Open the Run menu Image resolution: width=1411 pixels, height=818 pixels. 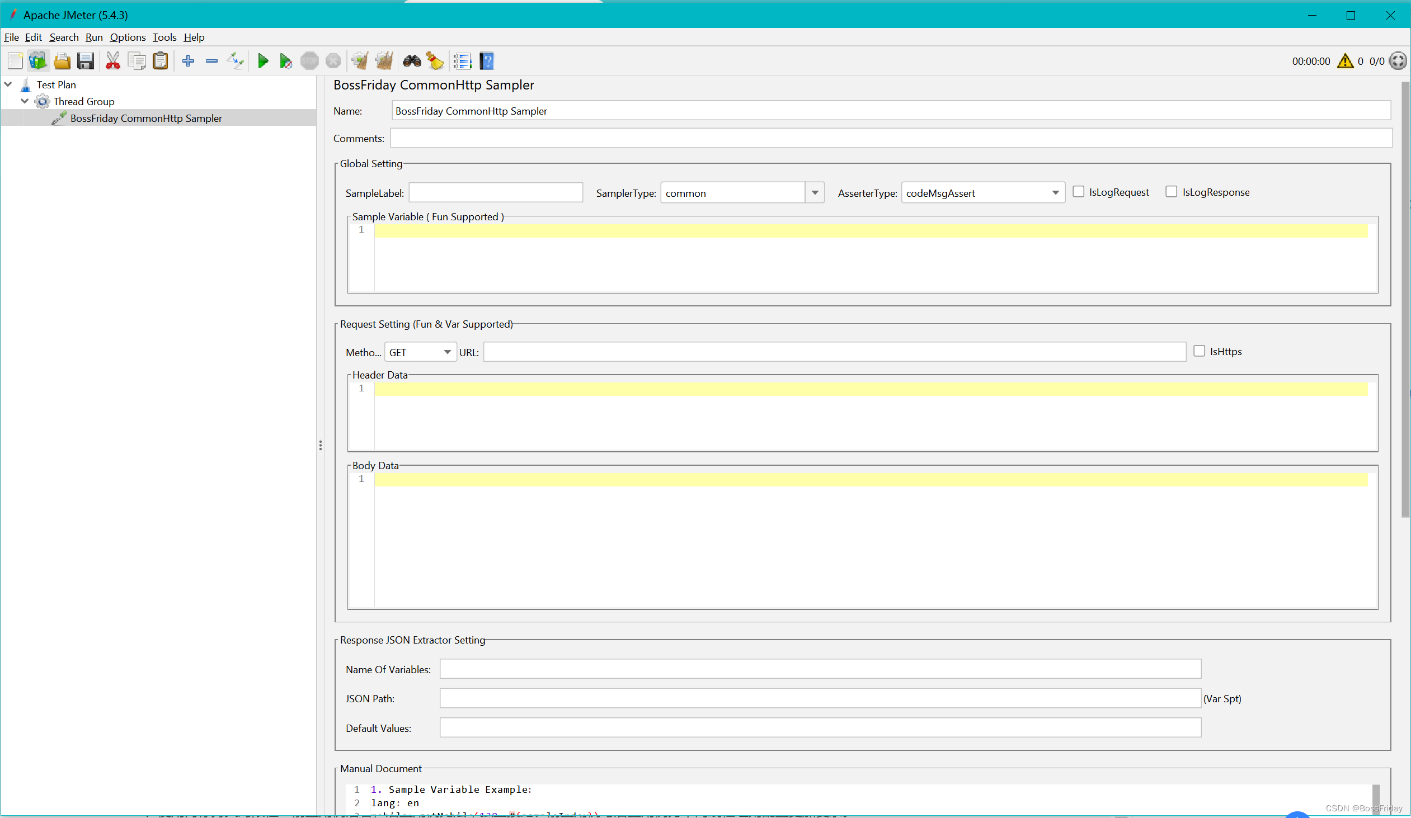93,37
